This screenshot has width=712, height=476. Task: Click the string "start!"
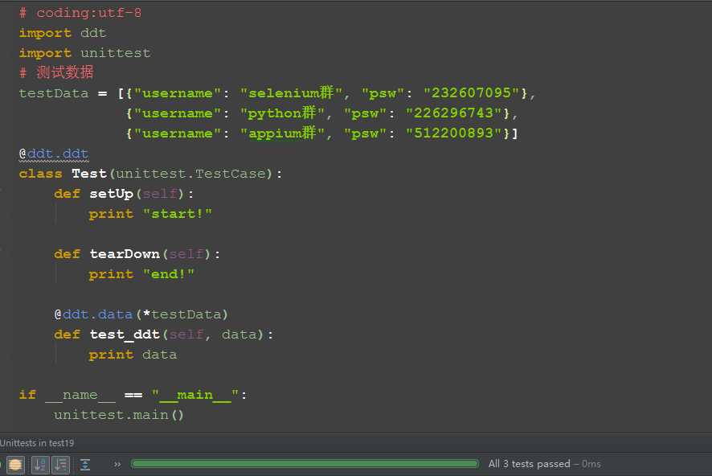(x=177, y=213)
